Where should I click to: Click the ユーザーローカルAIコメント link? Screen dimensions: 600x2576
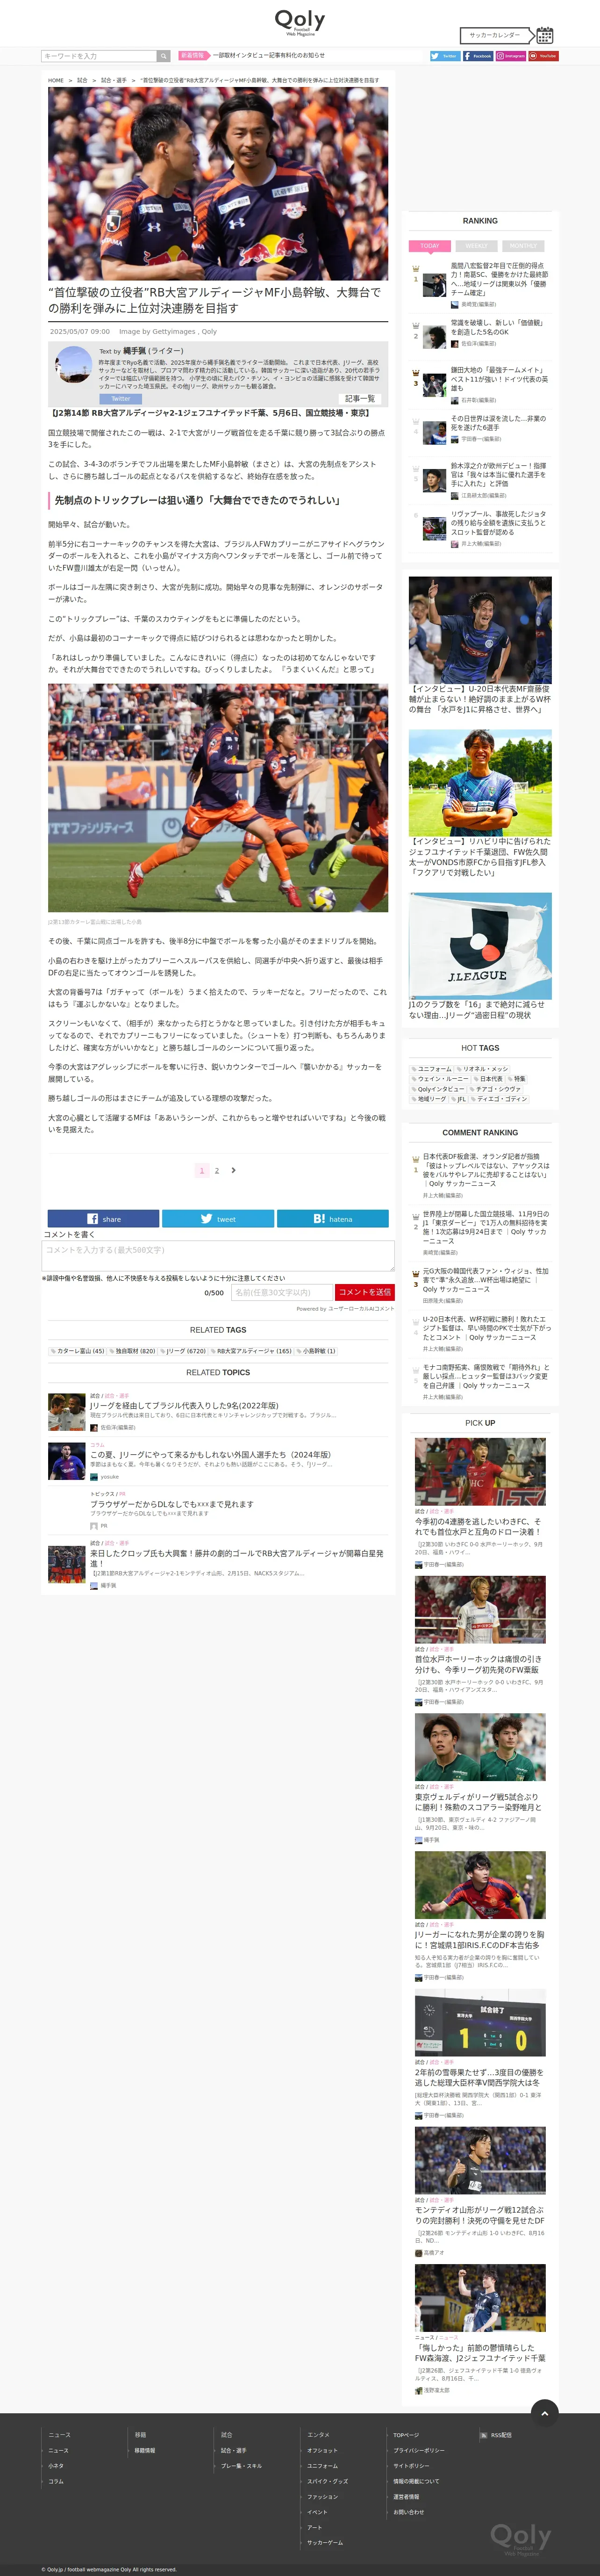pos(361,1308)
